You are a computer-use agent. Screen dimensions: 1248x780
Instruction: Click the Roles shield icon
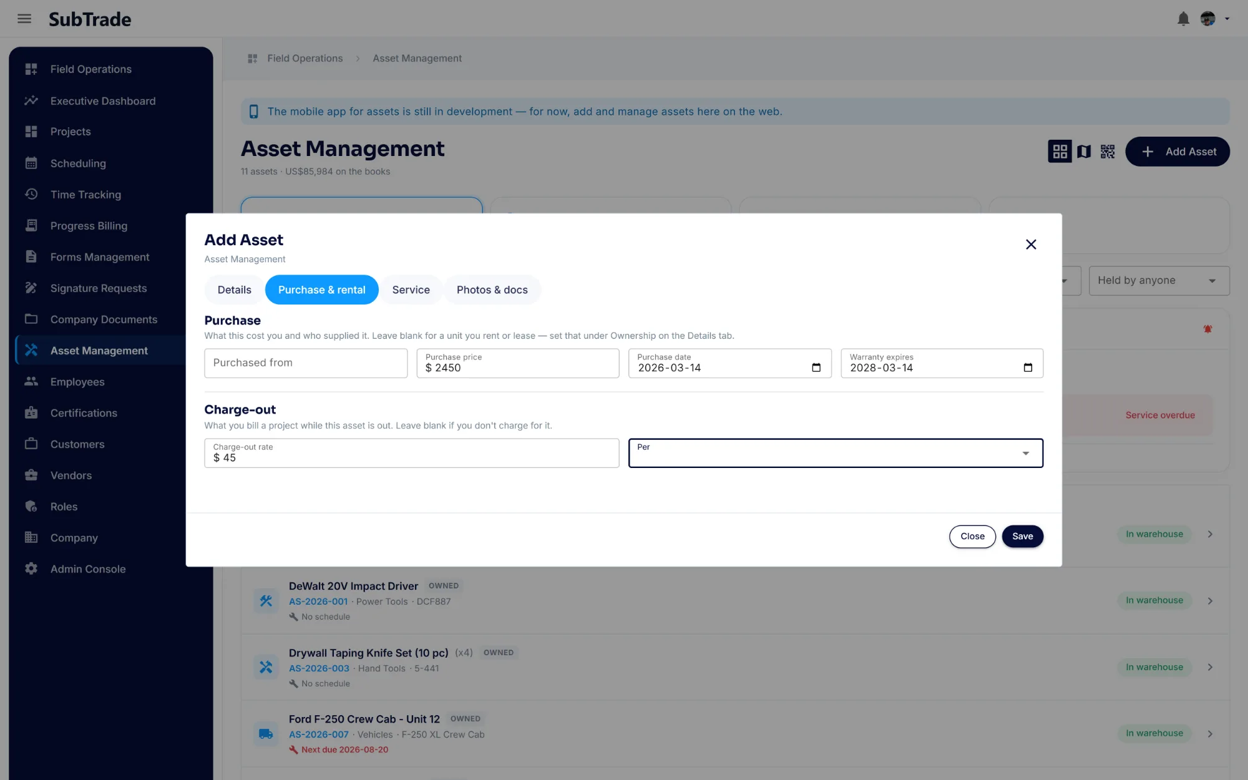point(31,506)
